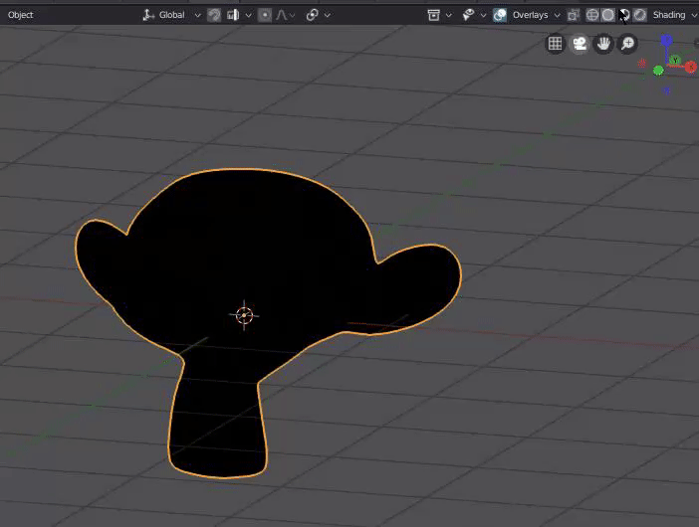Click the camera view navigation button
This screenshot has width=699, height=527.
580,44
